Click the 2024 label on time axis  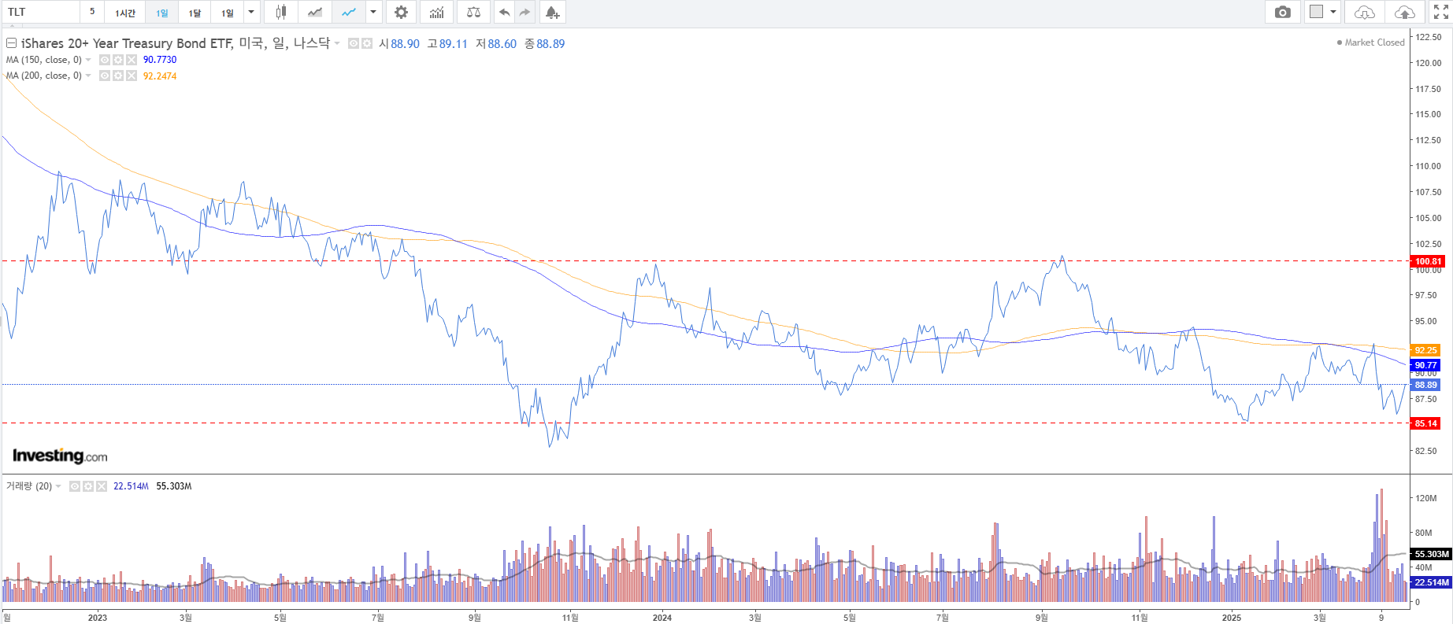click(662, 617)
